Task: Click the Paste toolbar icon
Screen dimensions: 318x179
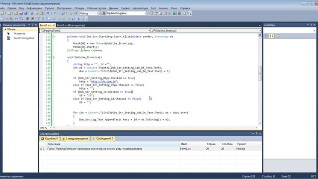Action: click(x=42, y=13)
